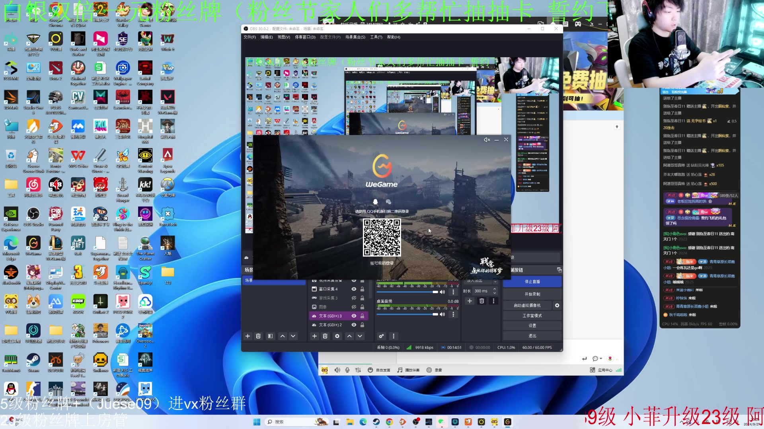Remove the selected scene with trash icon
The image size is (764, 429).
(258, 336)
